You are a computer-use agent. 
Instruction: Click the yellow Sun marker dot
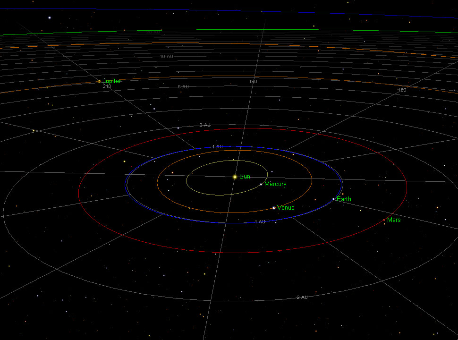point(235,177)
